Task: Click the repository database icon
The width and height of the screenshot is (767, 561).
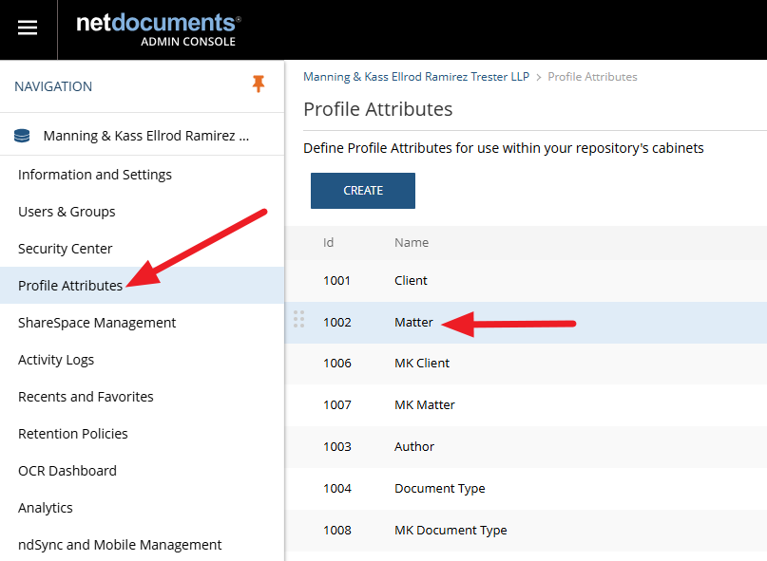Action: pyautogui.click(x=22, y=136)
